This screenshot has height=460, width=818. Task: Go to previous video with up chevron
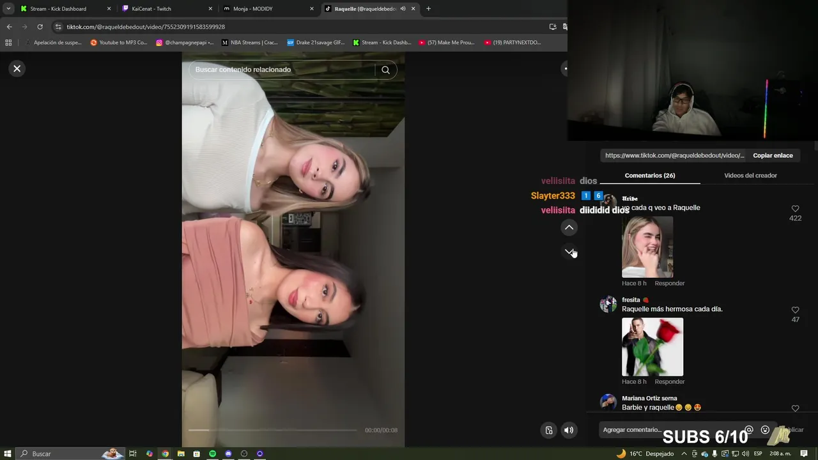(569, 227)
